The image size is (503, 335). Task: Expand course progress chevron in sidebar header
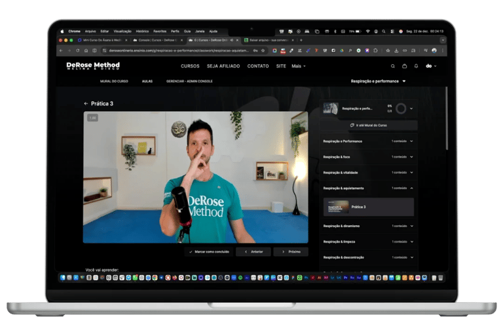click(x=411, y=109)
